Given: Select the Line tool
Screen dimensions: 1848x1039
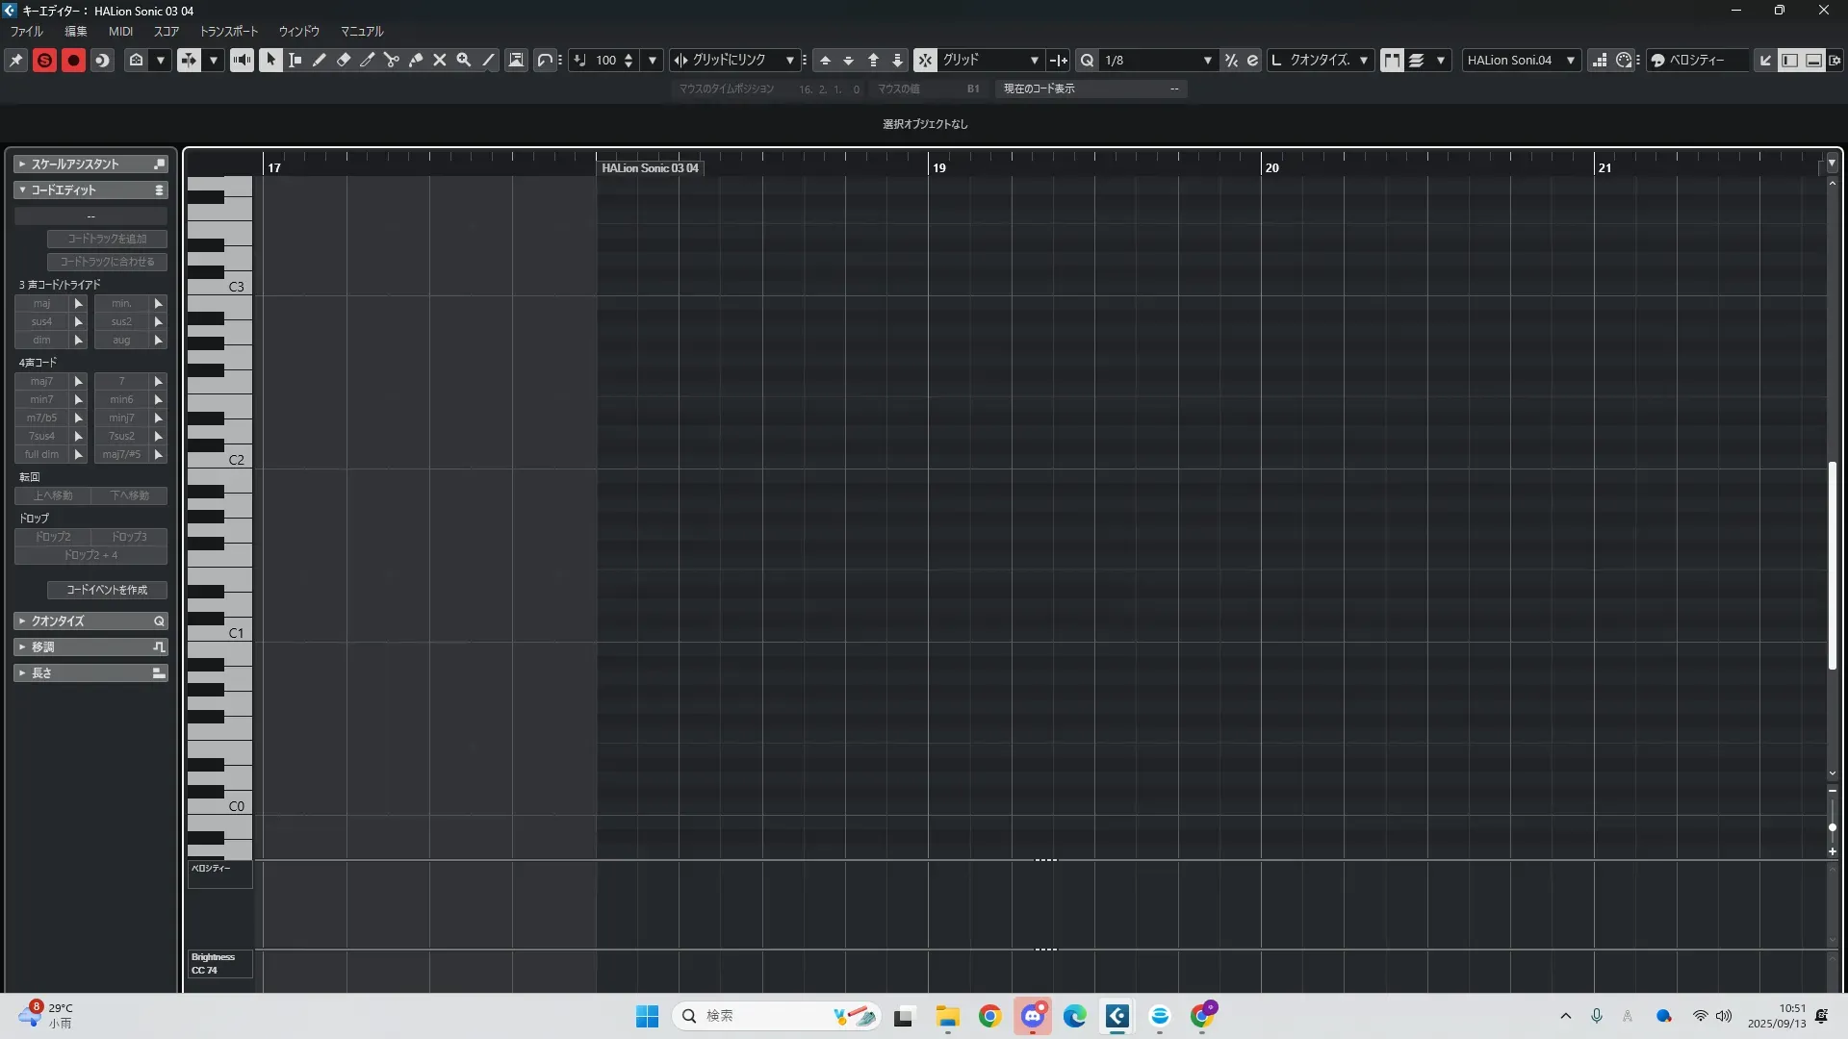Looking at the screenshot, I should [x=488, y=60].
